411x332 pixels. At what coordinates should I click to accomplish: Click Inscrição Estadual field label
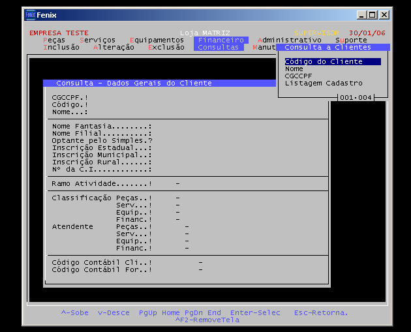[x=102, y=148]
